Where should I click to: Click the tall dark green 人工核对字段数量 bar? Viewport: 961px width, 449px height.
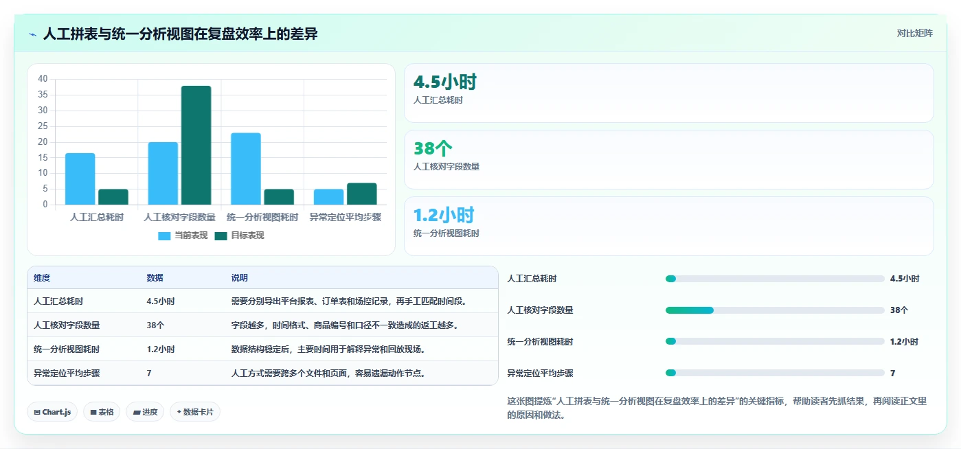tap(196, 145)
